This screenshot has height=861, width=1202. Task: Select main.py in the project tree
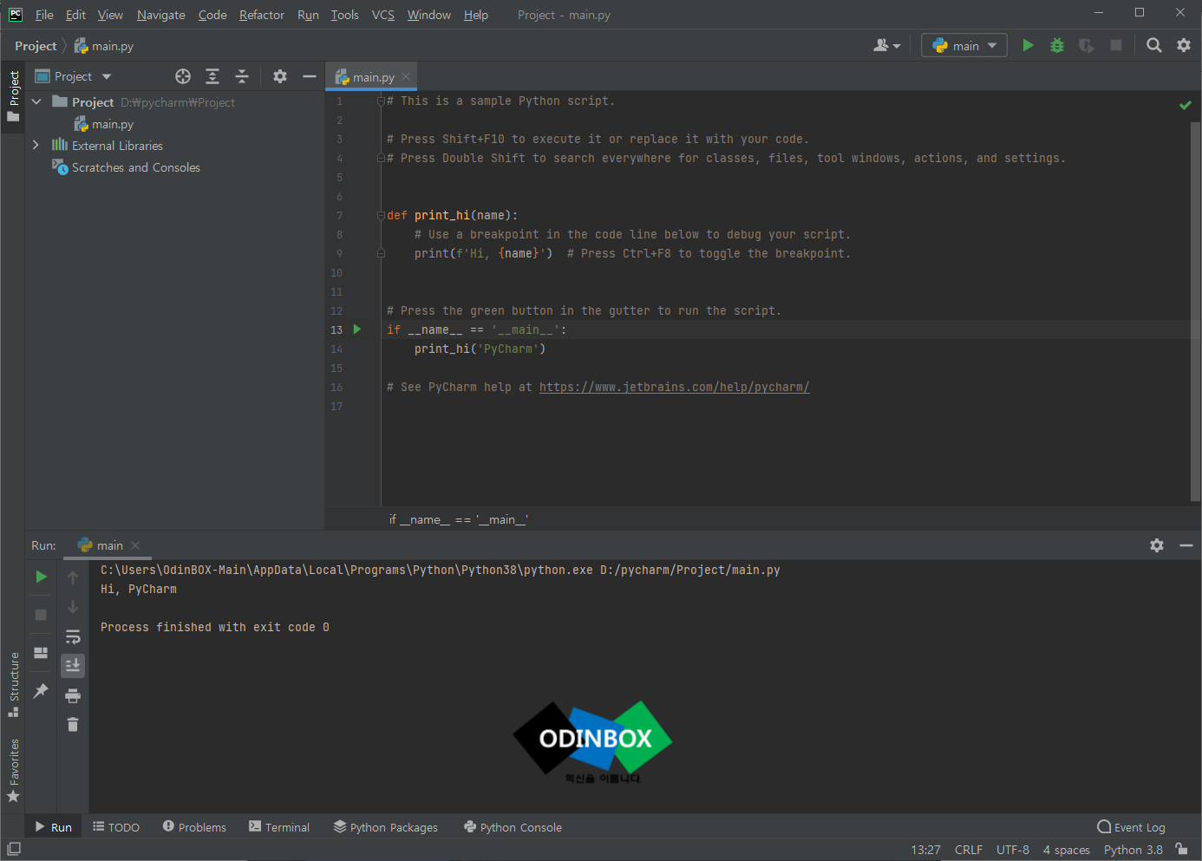point(103,124)
